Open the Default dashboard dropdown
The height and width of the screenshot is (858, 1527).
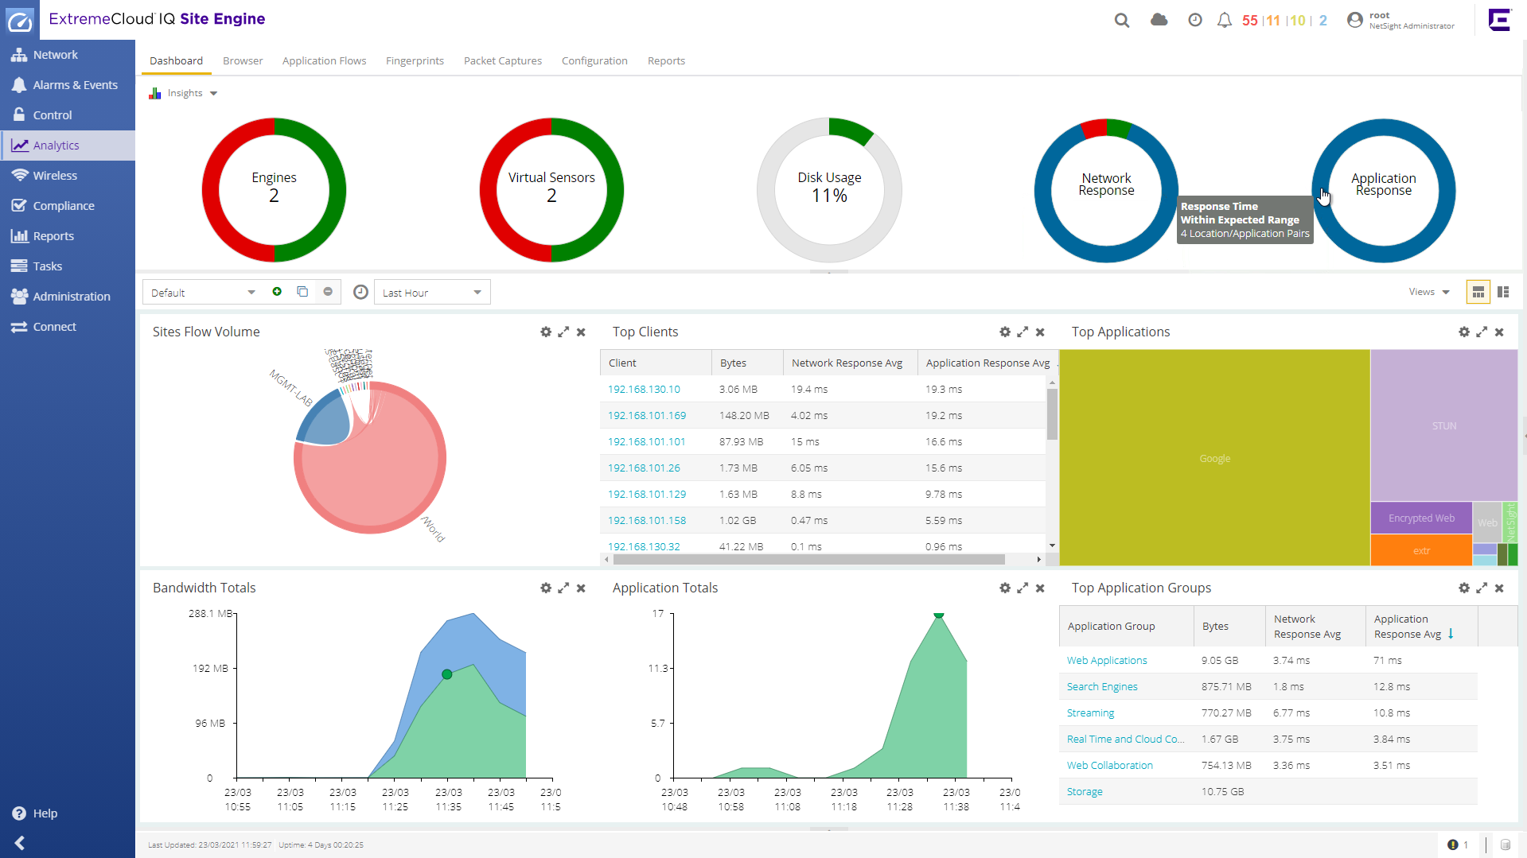click(202, 292)
